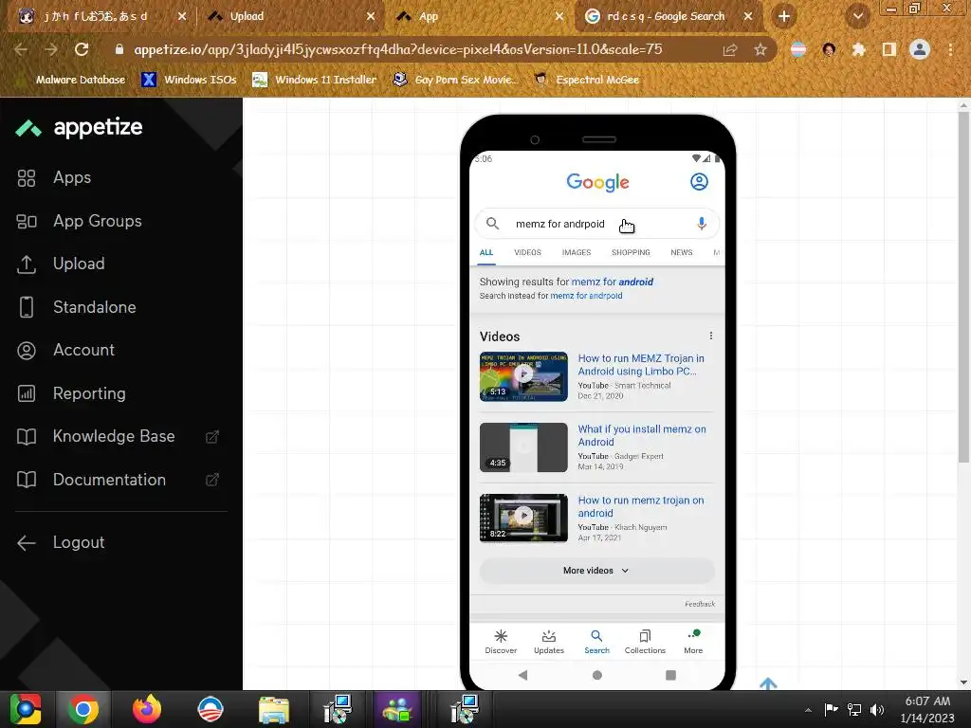Play the 4:35 video thumbnail
The image size is (971, 728).
coord(523,447)
